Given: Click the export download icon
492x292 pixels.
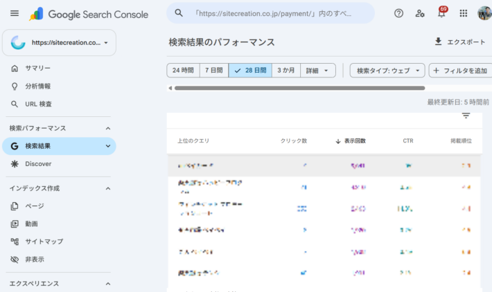Looking at the screenshot, I should pos(439,42).
